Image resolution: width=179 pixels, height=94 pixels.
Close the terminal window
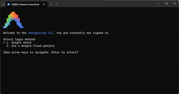click(x=175, y=4)
